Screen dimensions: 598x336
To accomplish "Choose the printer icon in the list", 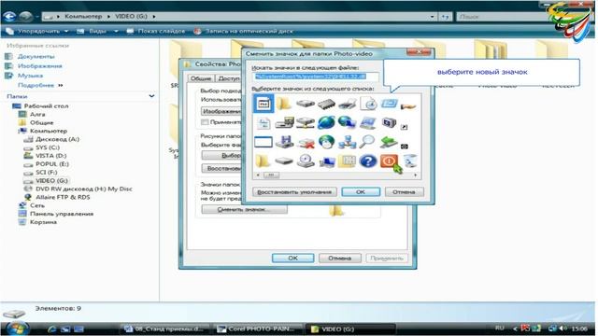I will [x=348, y=104].
